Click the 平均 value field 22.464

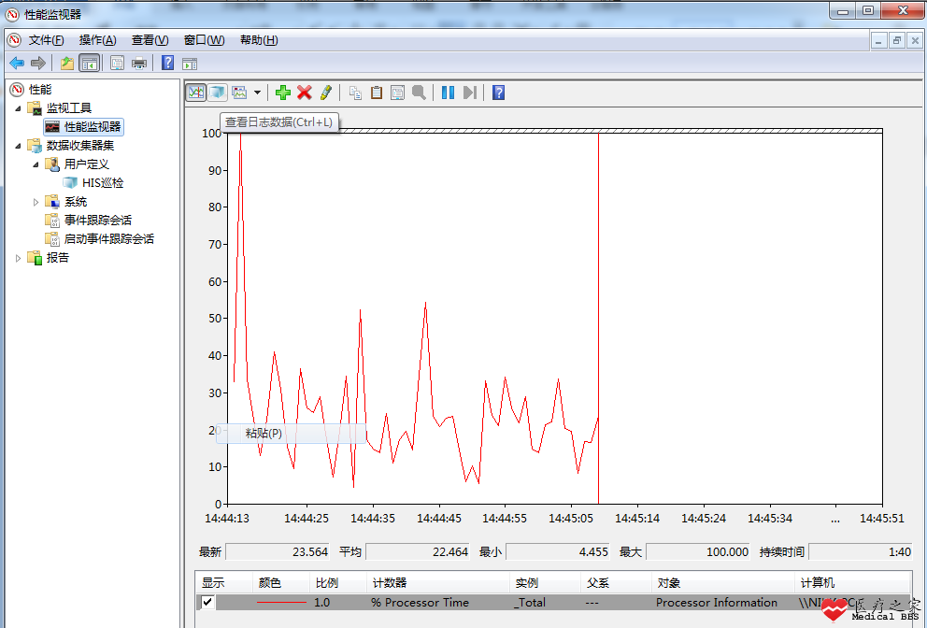pyautogui.click(x=418, y=551)
